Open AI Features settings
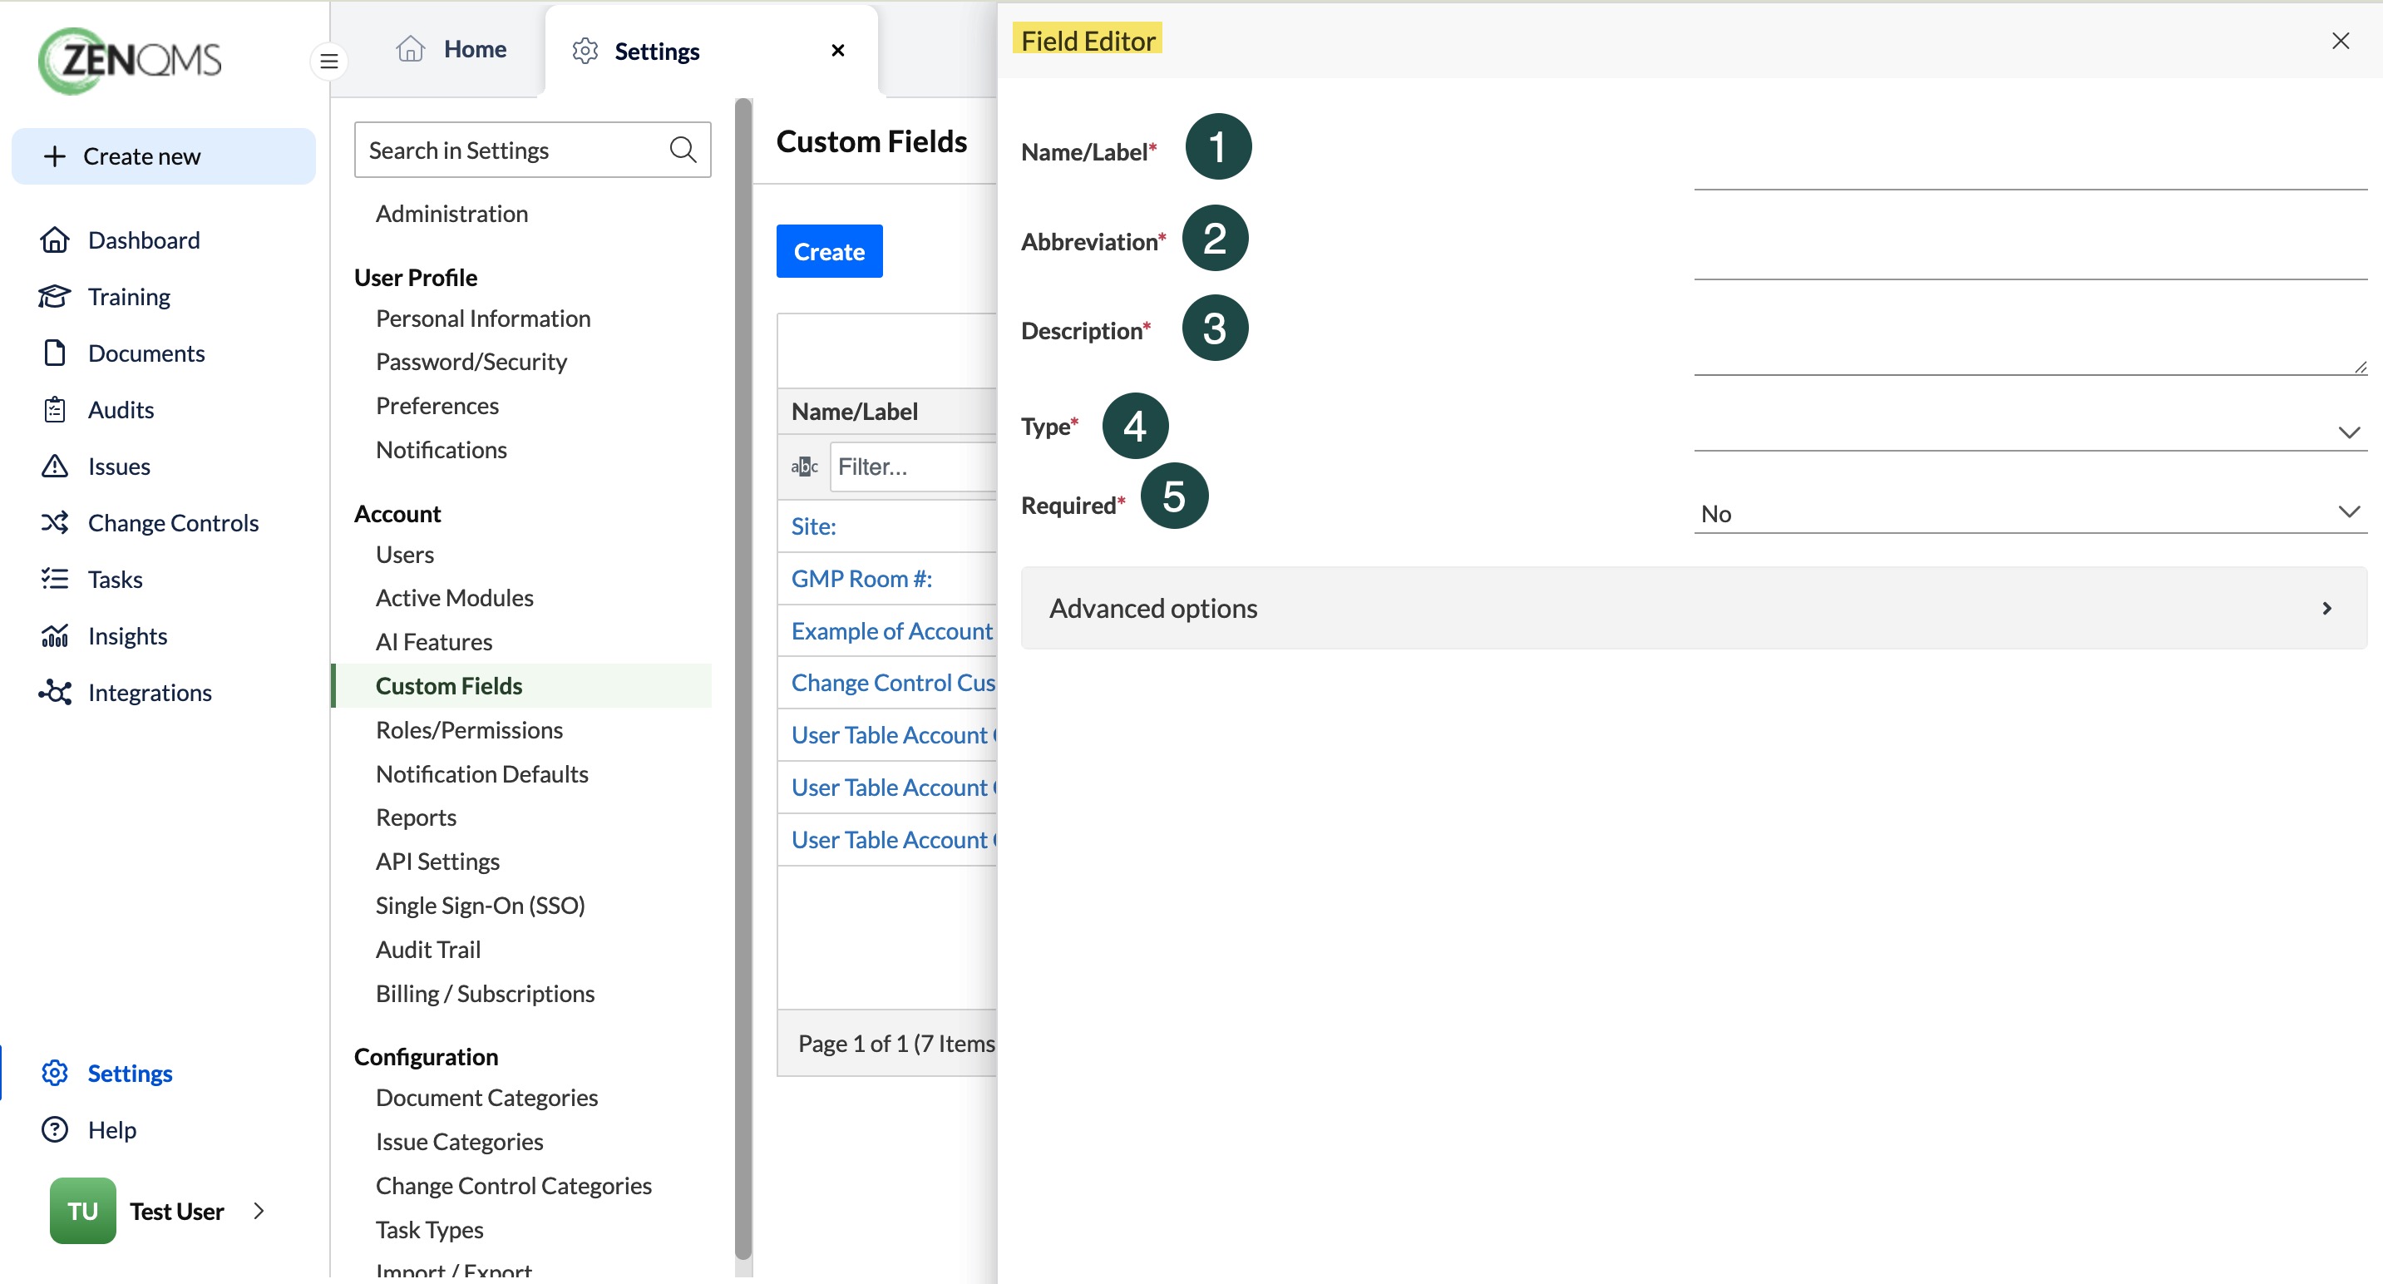 434,641
